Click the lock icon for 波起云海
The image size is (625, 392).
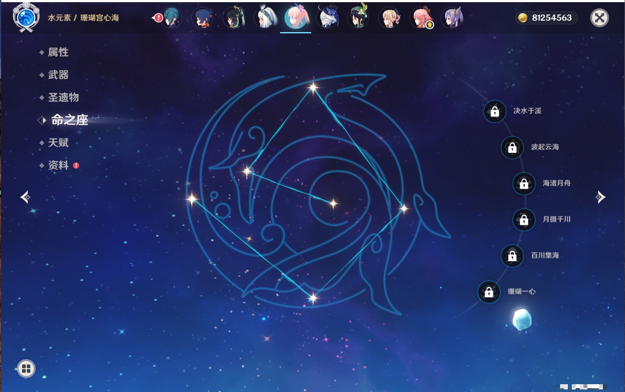[x=512, y=147]
